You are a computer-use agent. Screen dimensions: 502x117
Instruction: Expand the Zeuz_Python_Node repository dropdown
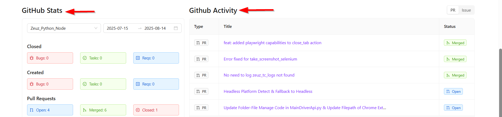(64, 28)
